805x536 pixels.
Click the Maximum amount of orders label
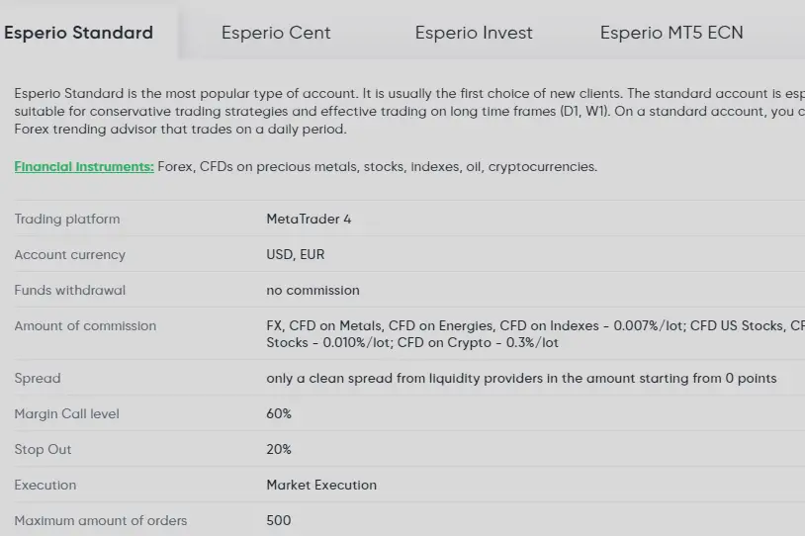point(101,520)
